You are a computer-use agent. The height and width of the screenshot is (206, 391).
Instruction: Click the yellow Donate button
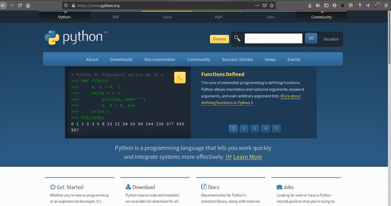tap(219, 39)
